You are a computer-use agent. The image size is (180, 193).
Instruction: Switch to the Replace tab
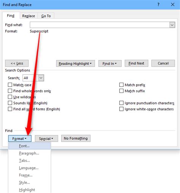pos(28,16)
